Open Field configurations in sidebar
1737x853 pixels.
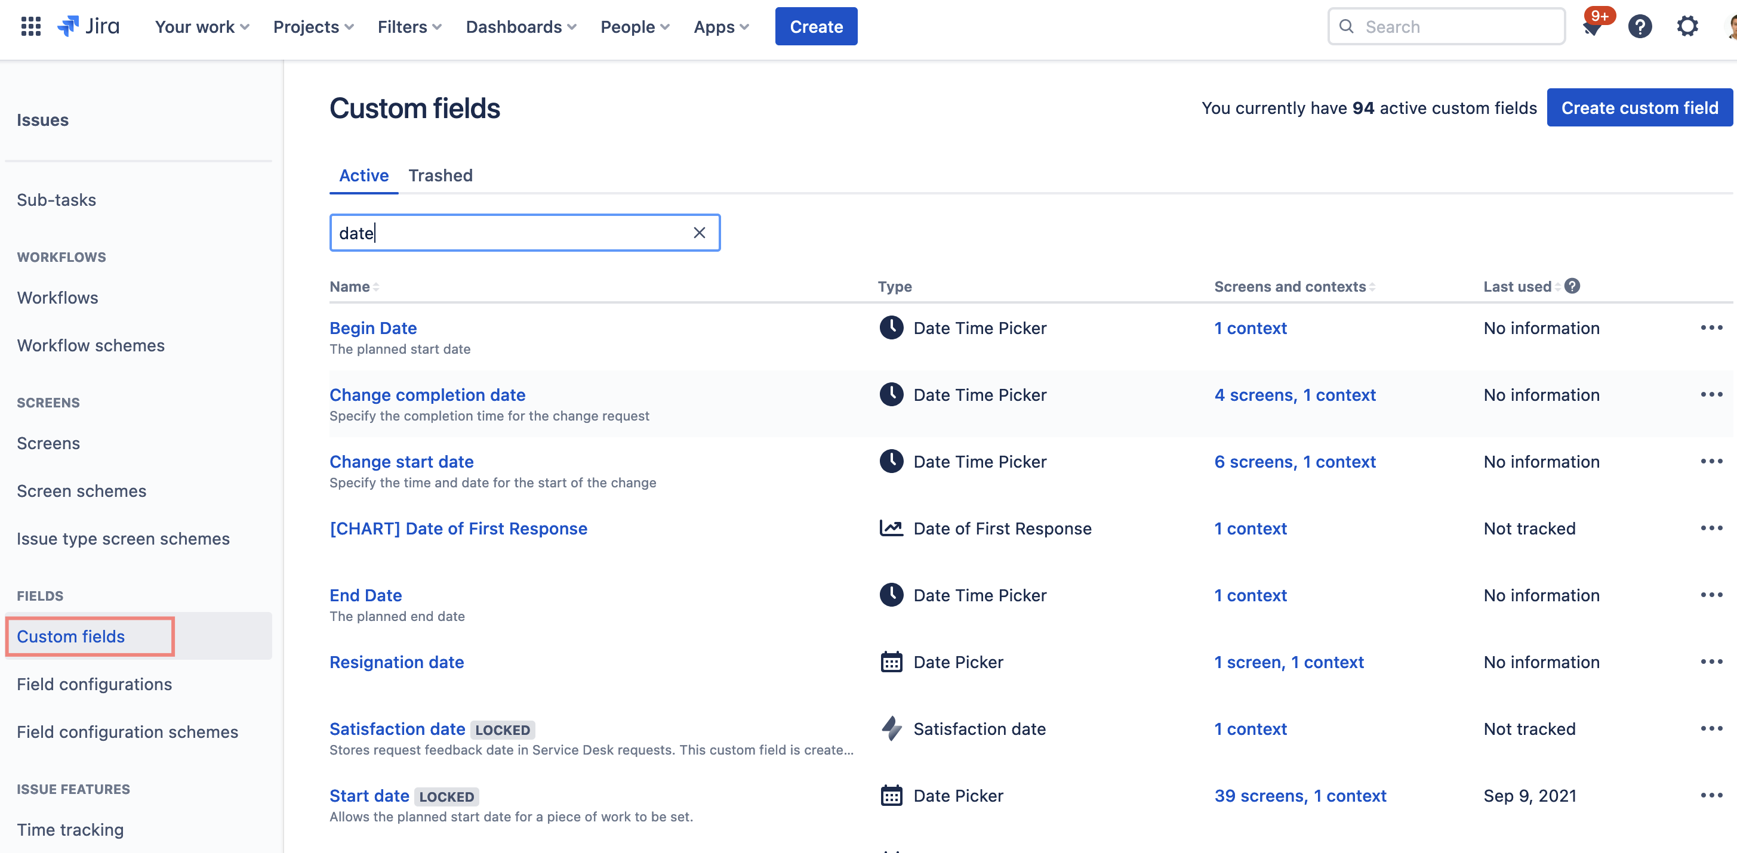click(94, 684)
